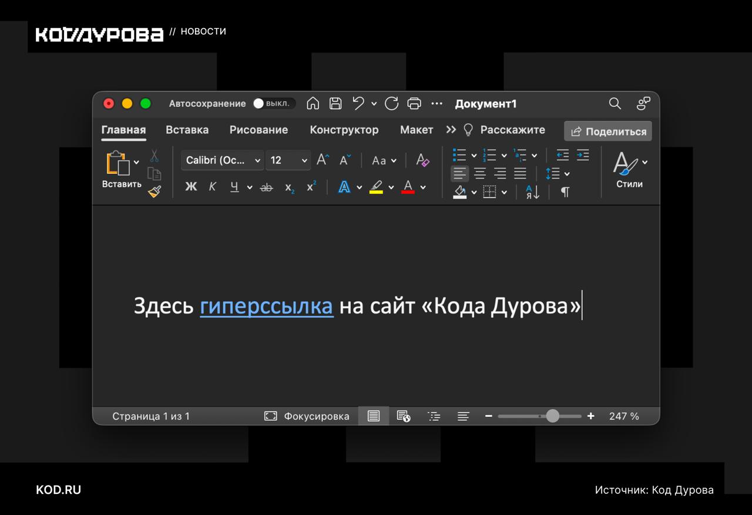Apply superscript formatting
Viewport: 752px width, 515px height.
coord(311,187)
